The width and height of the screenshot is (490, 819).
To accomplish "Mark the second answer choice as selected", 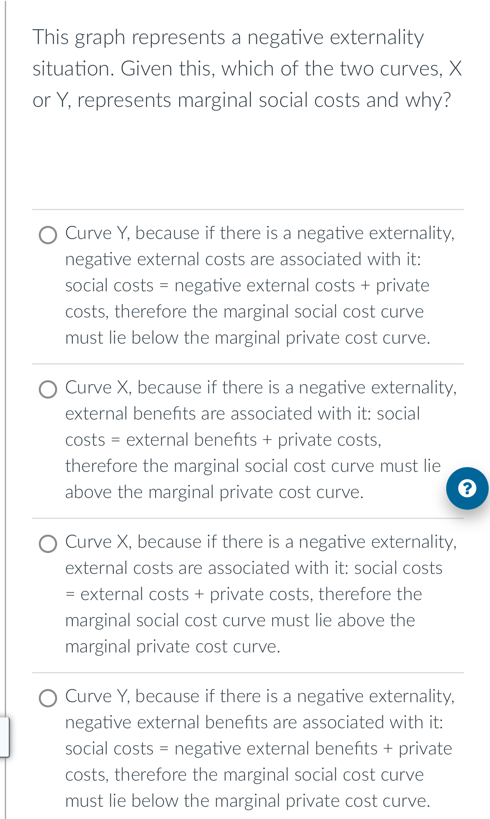I will tap(48, 389).
